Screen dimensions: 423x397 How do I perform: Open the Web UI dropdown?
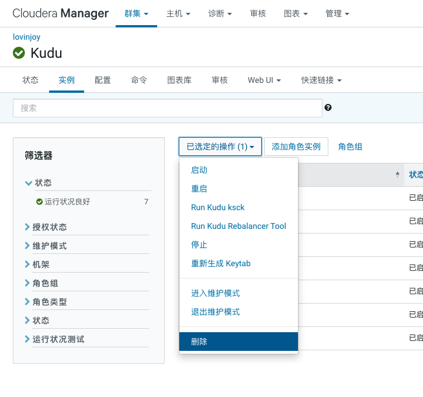[x=264, y=80]
